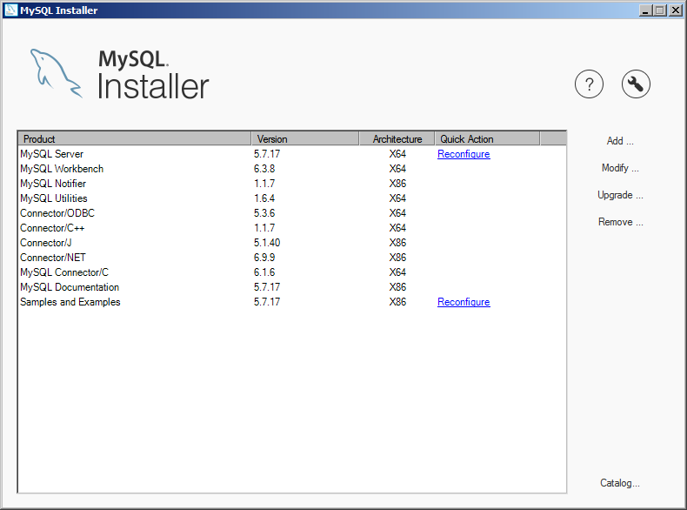Close the MySQL Installer window
Screen dimensions: 687x510
coord(675,10)
